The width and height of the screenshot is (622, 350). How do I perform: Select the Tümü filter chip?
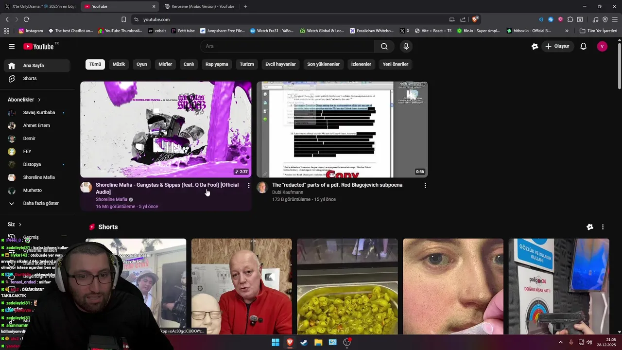pyautogui.click(x=95, y=64)
